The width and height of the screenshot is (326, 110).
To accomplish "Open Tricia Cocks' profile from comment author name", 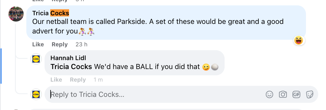I will pyautogui.click(x=51, y=13).
